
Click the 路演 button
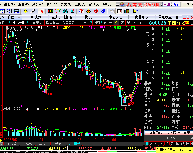176,4
